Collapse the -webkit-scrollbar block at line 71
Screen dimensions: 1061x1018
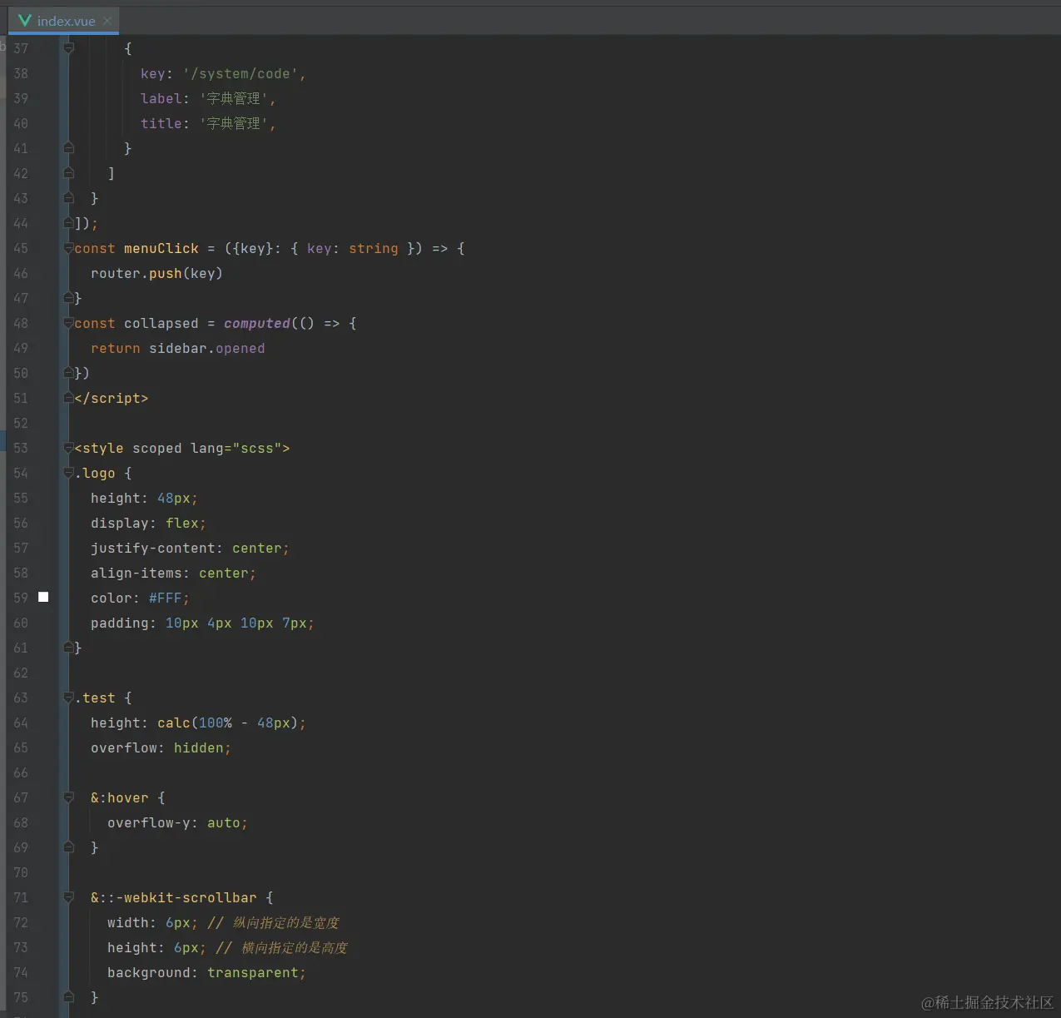(x=68, y=897)
